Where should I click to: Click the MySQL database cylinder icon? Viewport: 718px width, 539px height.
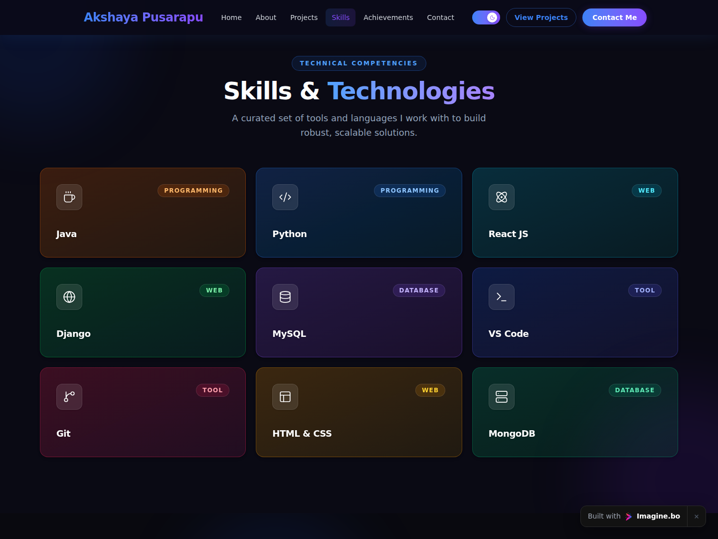click(x=285, y=297)
